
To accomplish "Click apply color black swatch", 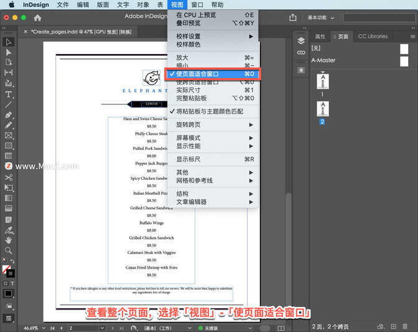I will click(x=9, y=293).
